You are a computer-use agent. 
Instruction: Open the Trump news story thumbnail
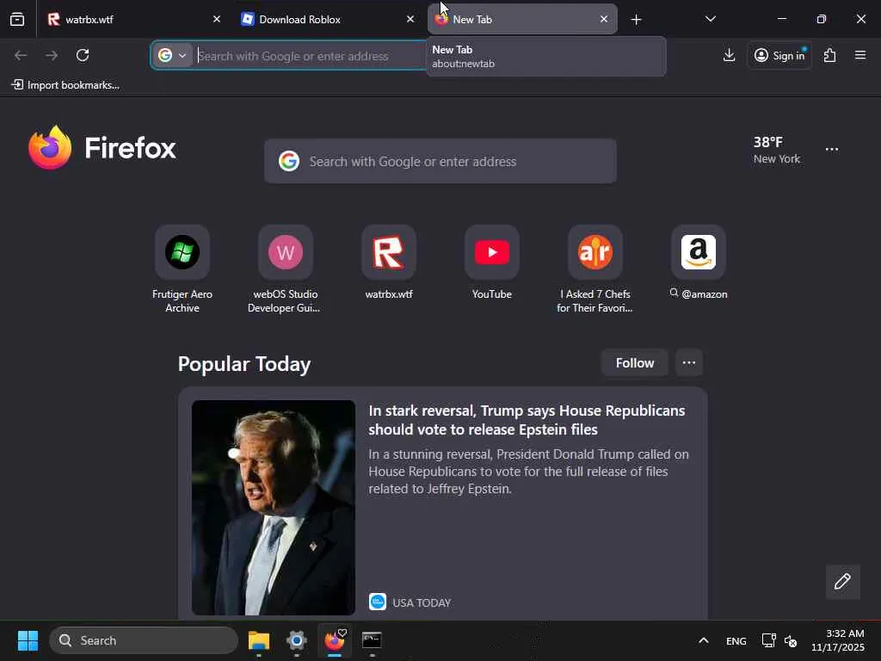click(x=273, y=508)
